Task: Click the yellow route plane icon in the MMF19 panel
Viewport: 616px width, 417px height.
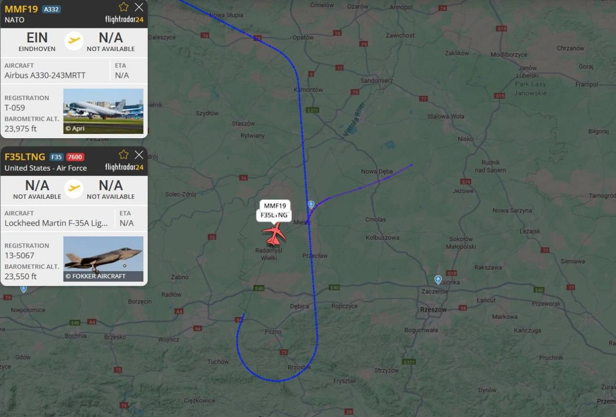Action: [74, 41]
